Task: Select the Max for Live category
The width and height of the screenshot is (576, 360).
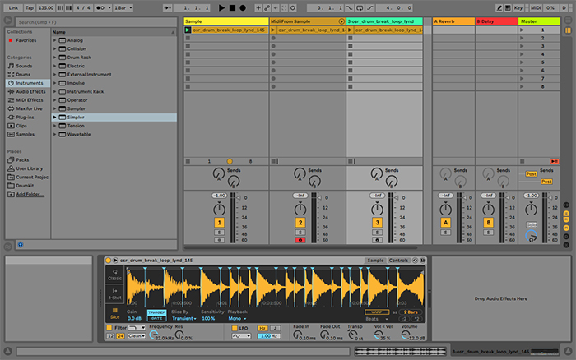Action: [x=29, y=108]
